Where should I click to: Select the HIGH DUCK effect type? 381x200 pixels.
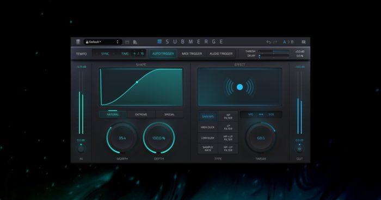pos(208,127)
